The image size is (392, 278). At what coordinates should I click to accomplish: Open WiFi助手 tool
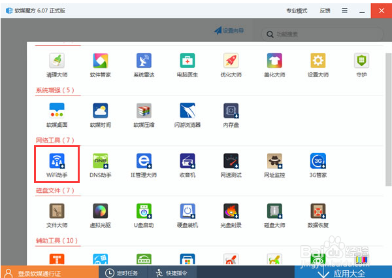point(57,165)
